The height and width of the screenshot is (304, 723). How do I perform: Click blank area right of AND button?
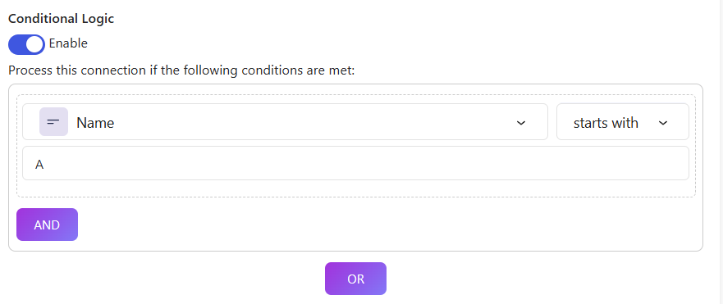pyautogui.click(x=387, y=225)
